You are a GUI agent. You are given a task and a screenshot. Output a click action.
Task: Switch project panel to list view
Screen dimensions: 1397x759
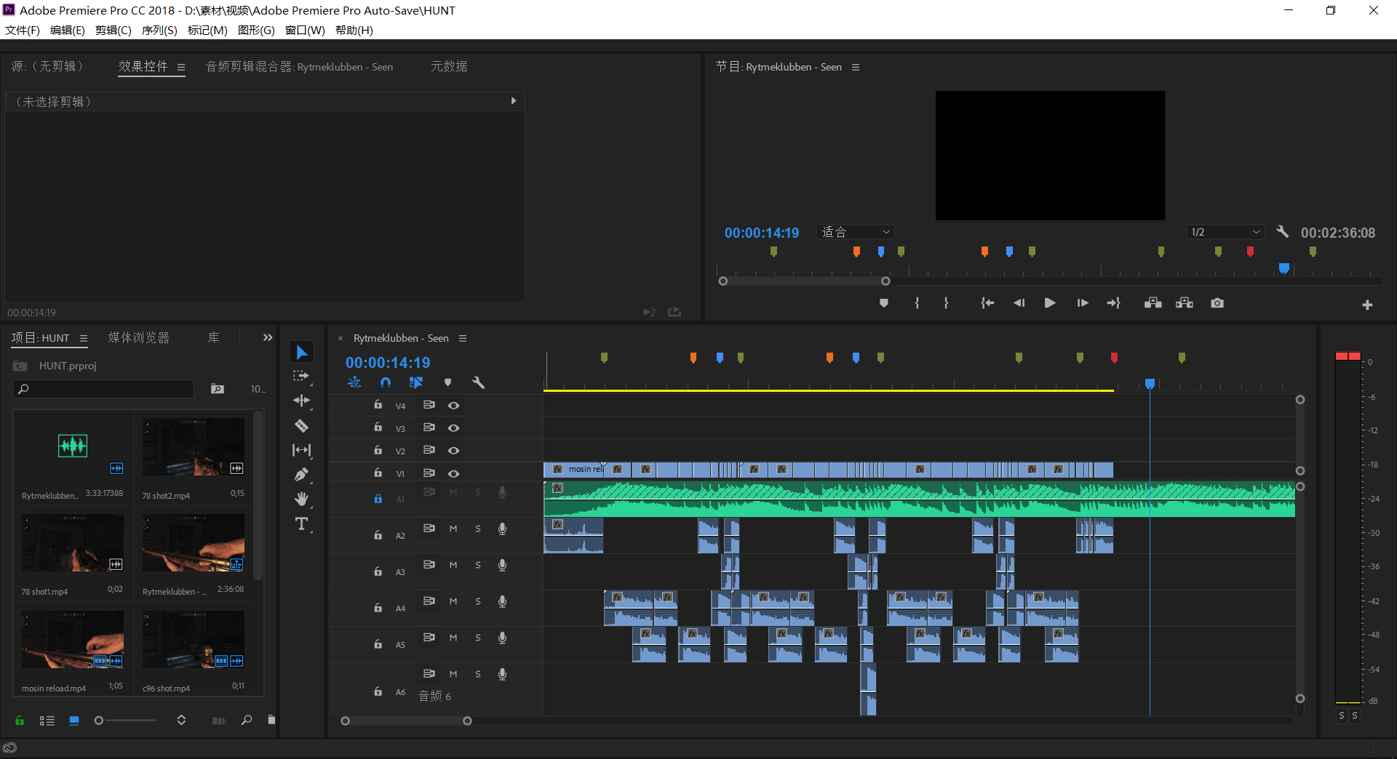[x=47, y=720]
